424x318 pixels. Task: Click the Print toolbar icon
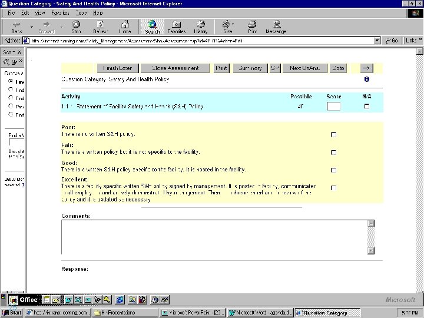(x=252, y=25)
